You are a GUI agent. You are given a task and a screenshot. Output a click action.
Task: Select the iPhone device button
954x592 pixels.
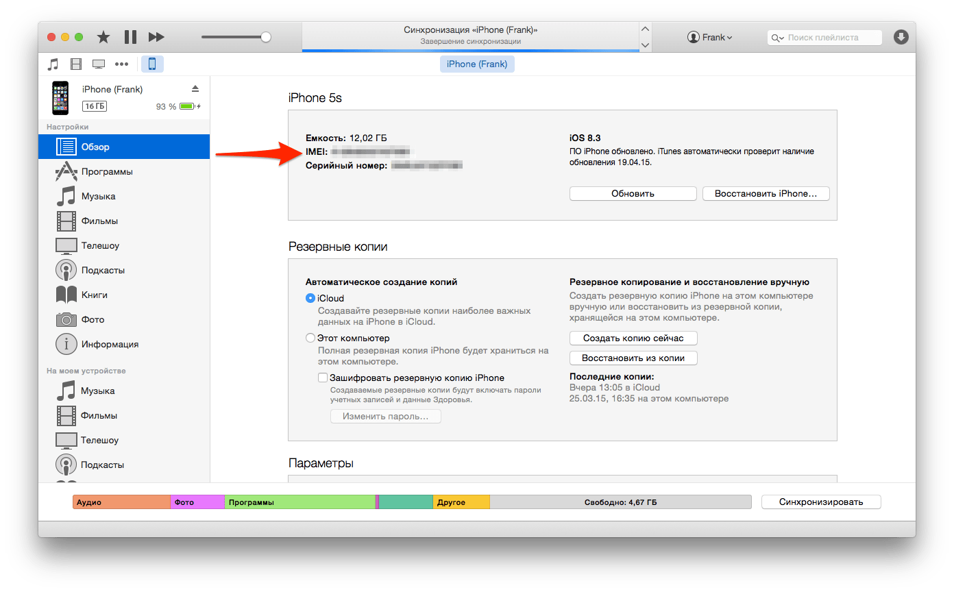pyautogui.click(x=152, y=64)
